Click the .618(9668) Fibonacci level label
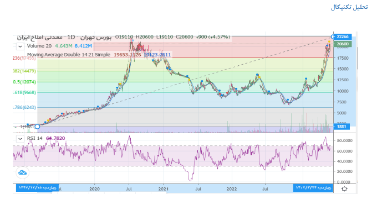Viewport: 372px width, 199px height. tap(24, 92)
